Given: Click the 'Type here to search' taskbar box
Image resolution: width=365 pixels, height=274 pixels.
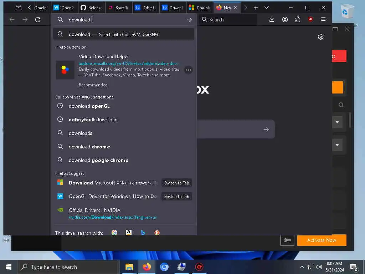Looking at the screenshot, I should point(68,267).
